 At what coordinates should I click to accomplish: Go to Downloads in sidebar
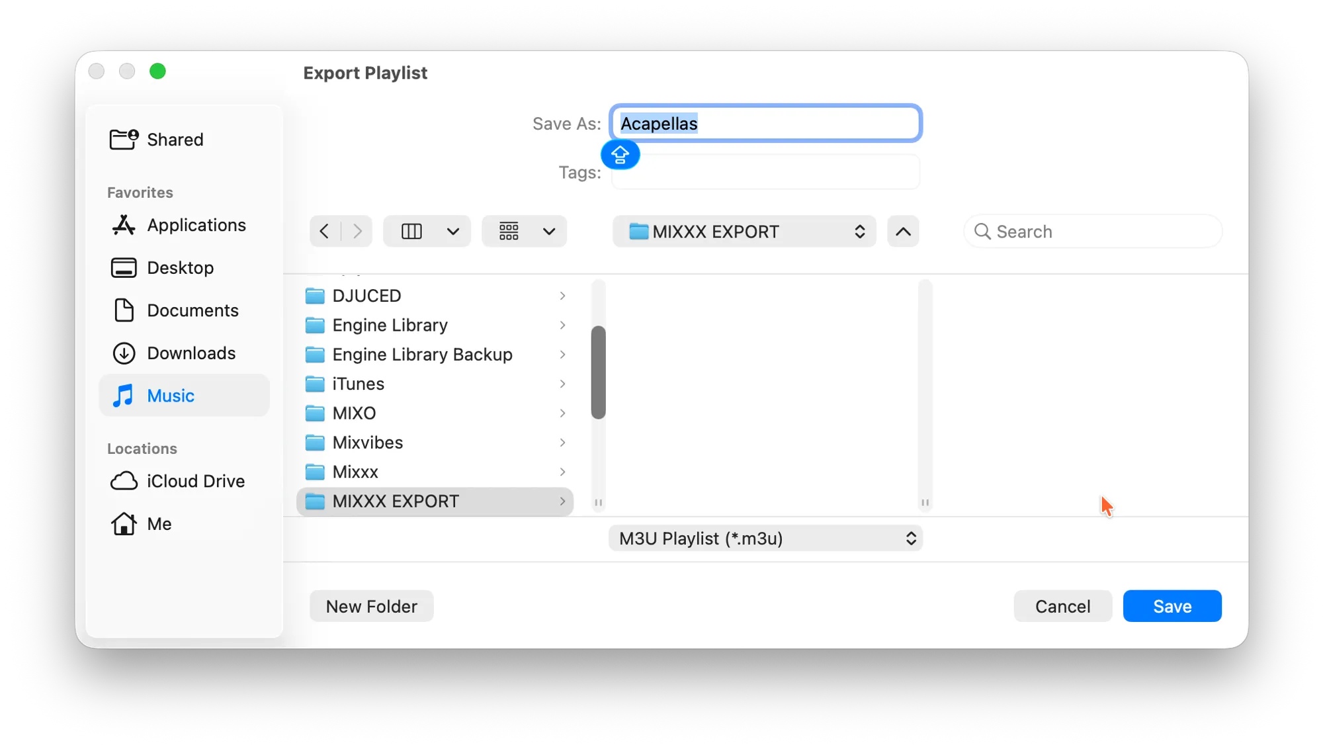click(191, 353)
